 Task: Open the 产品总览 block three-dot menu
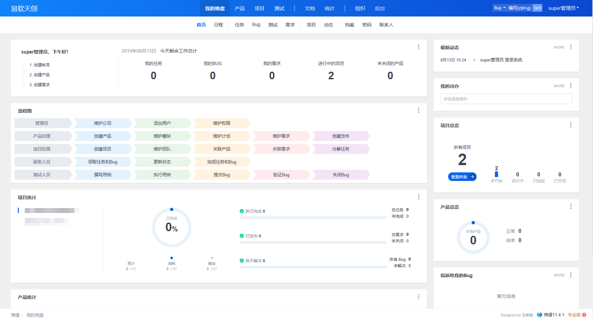click(571, 206)
